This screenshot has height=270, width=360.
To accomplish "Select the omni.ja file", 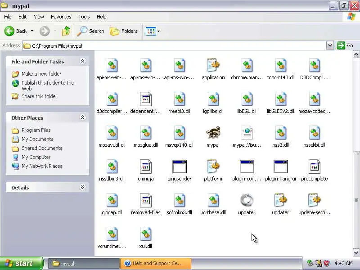I will point(145,166).
